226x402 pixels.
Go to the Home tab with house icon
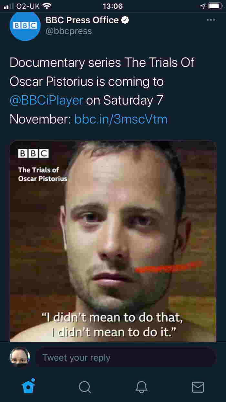28,386
